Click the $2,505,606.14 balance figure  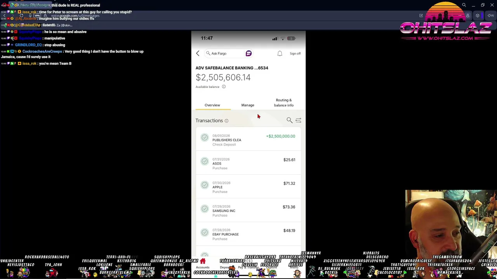coord(223,77)
